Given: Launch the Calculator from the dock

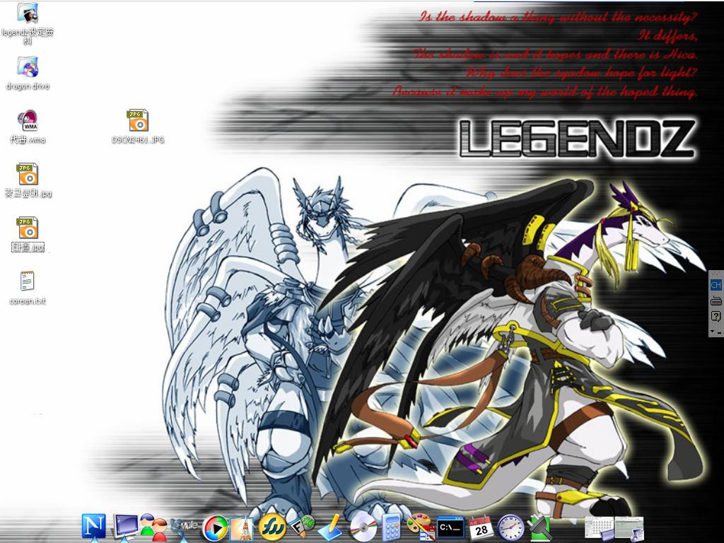Looking at the screenshot, I should [390, 527].
